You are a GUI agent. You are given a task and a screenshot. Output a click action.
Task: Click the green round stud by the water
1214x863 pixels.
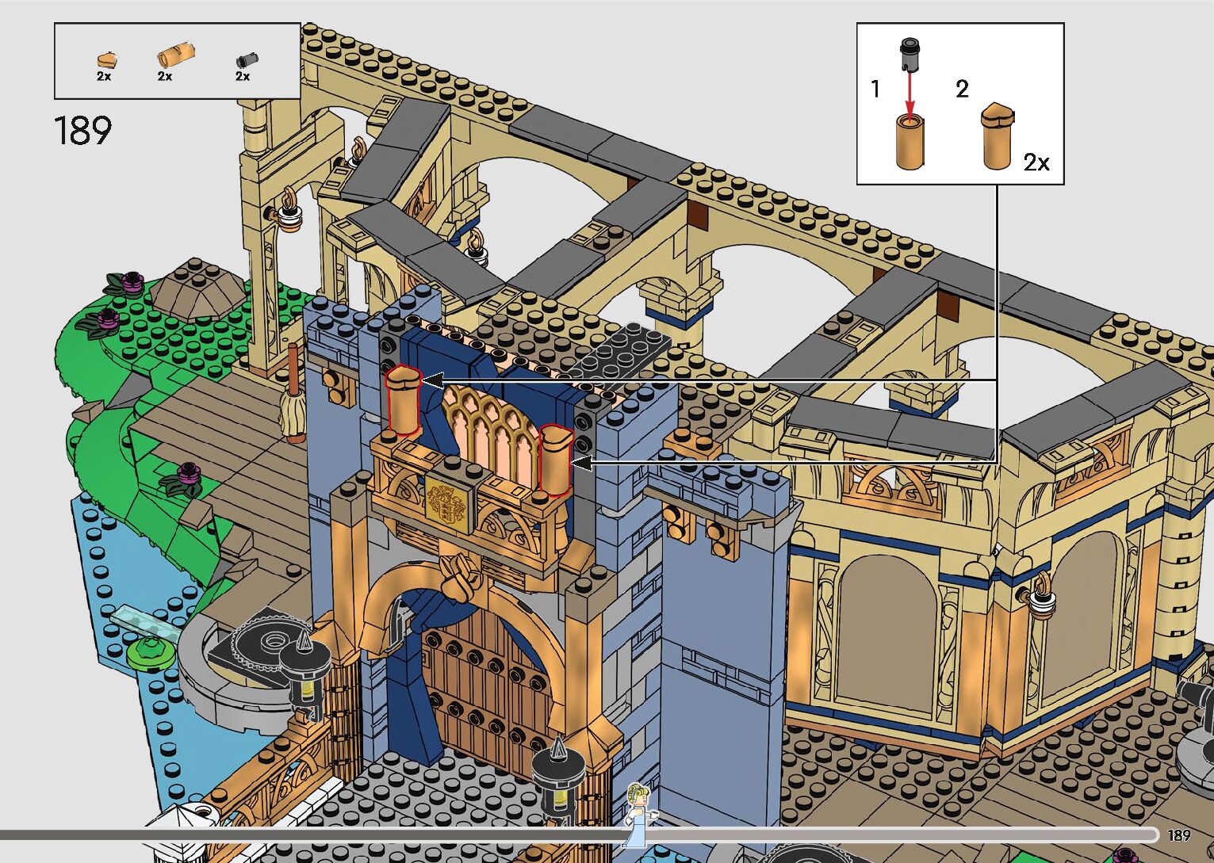149,653
